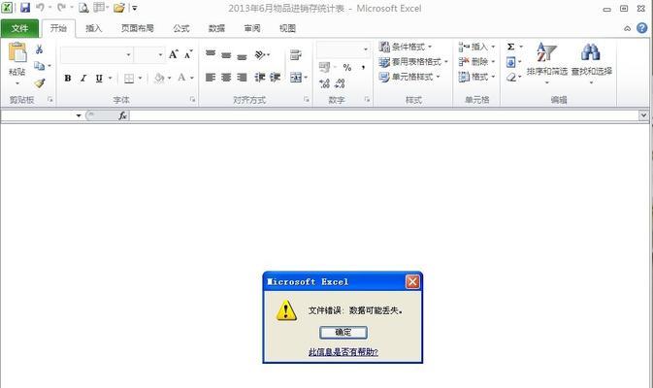Click the Decrease Indent icon
The width and height of the screenshot is (653, 388).
point(260,78)
